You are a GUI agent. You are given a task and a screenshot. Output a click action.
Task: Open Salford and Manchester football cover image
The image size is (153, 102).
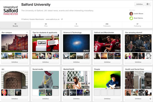[x=107, y=43]
